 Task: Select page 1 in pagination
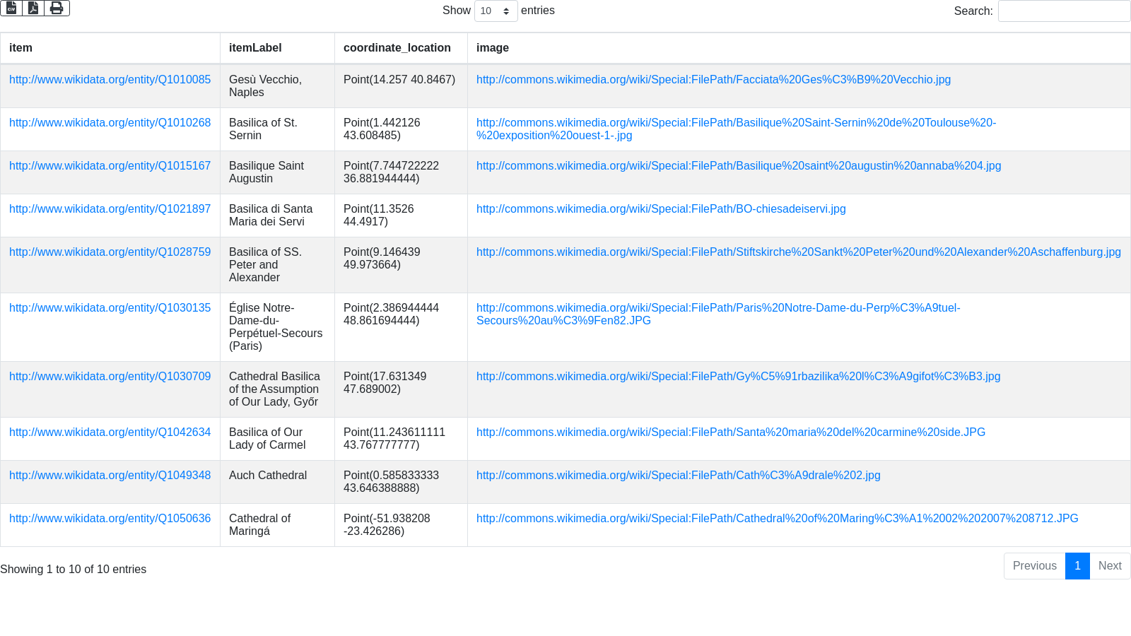pos(1077,566)
